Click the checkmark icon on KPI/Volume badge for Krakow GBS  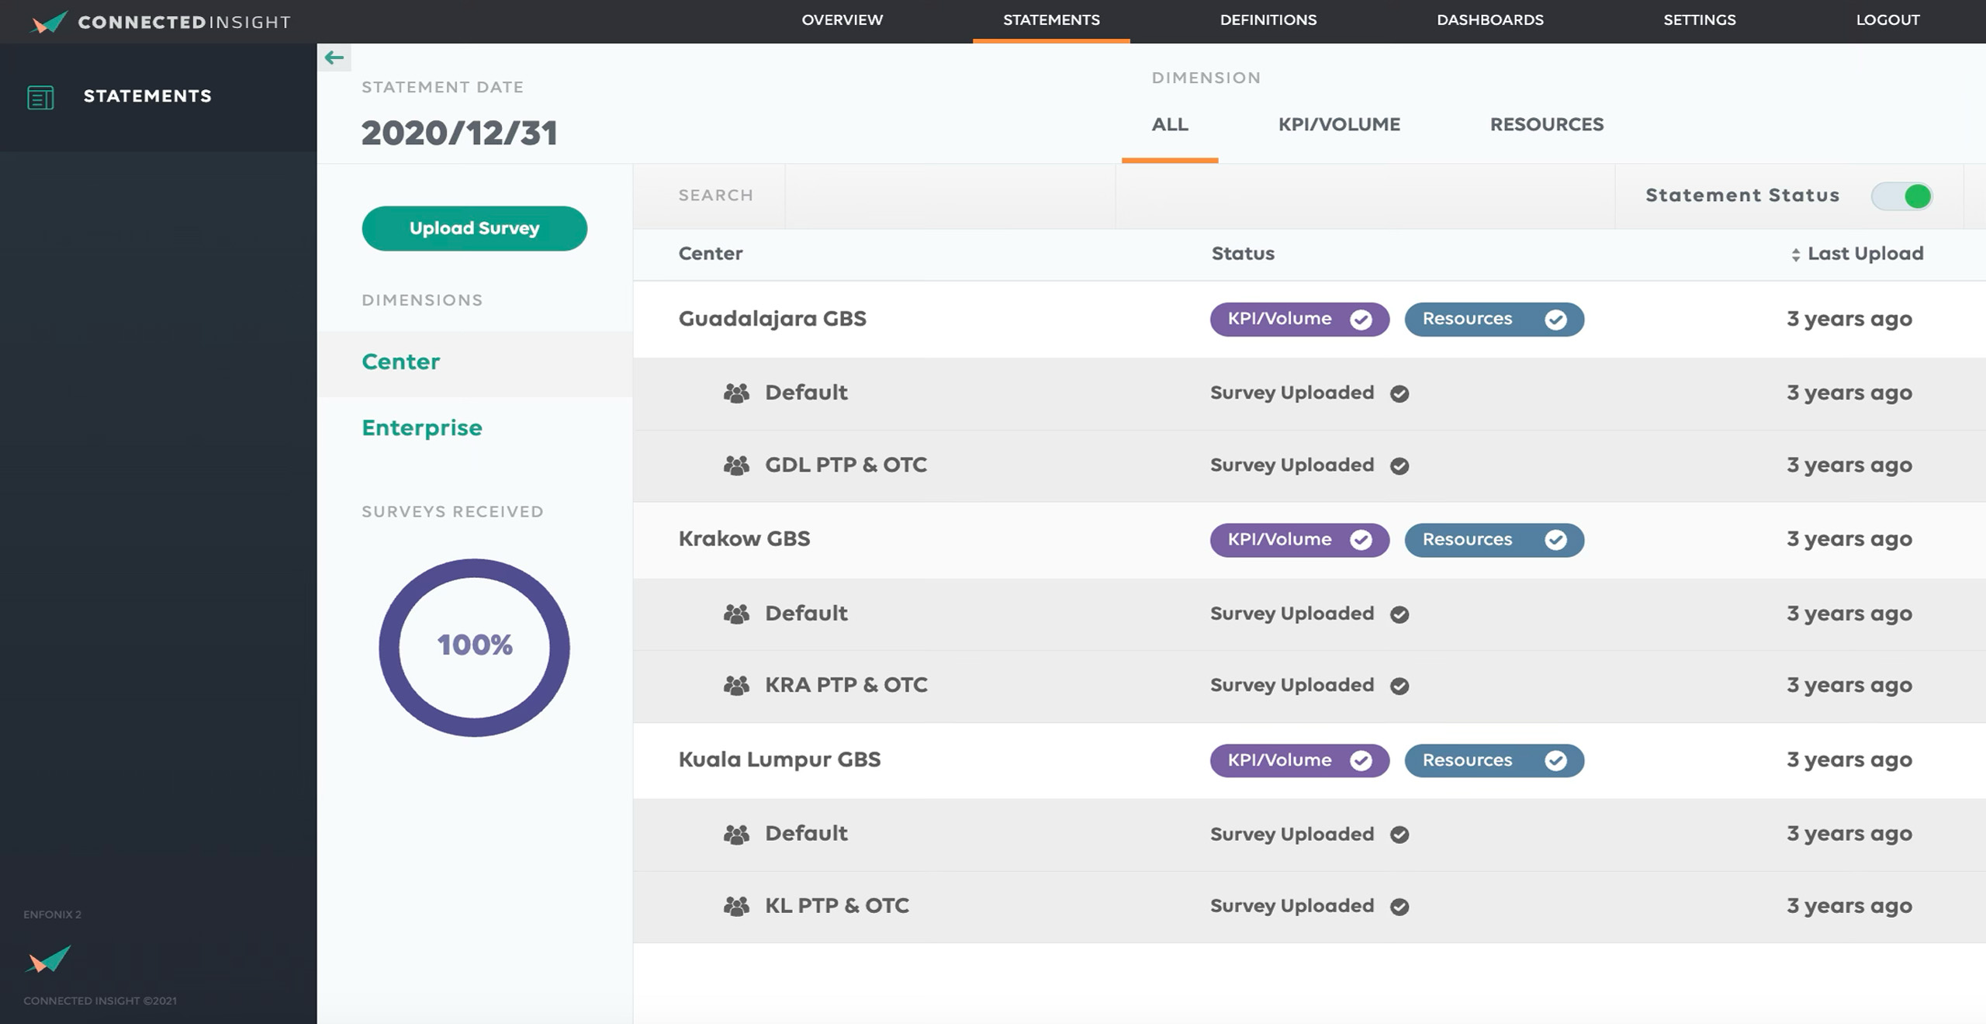tap(1360, 540)
